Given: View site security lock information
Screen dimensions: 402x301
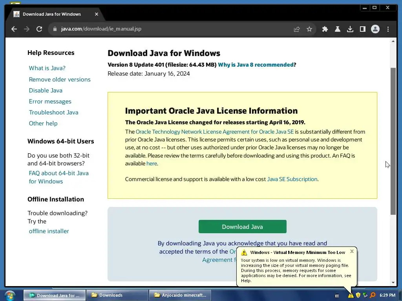Looking at the screenshot, I should pos(55,29).
